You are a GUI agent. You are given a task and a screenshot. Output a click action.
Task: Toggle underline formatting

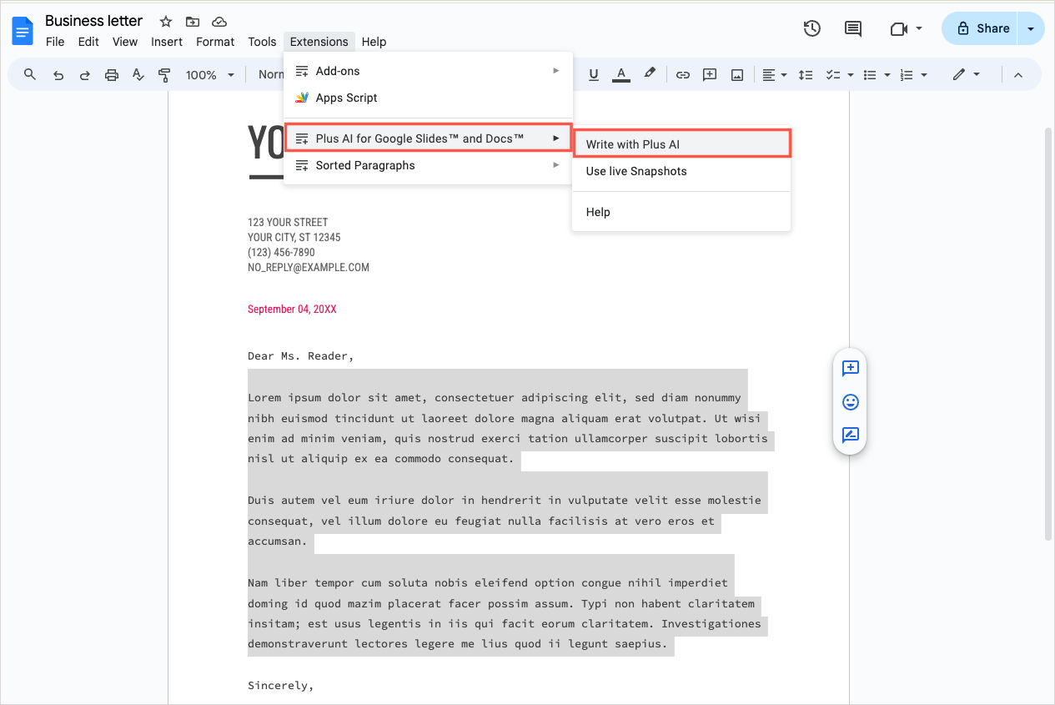click(x=594, y=75)
